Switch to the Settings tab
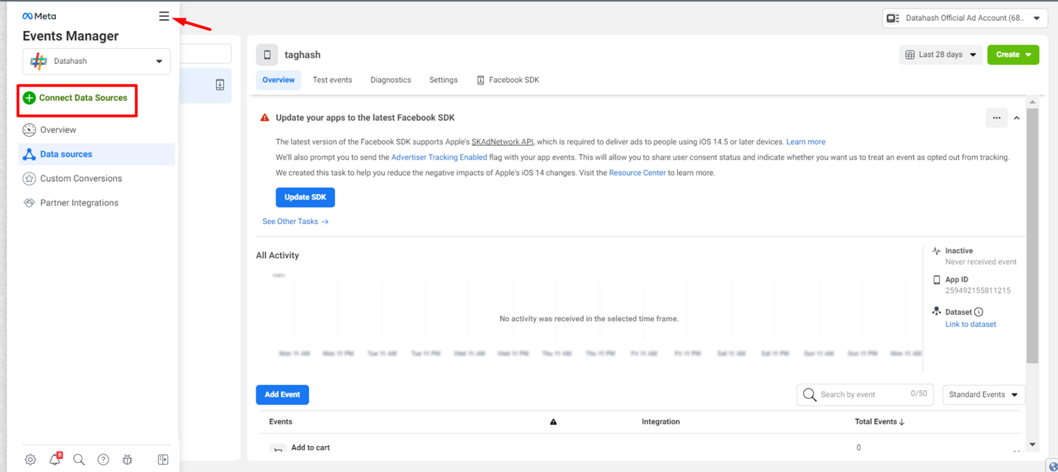 point(443,80)
